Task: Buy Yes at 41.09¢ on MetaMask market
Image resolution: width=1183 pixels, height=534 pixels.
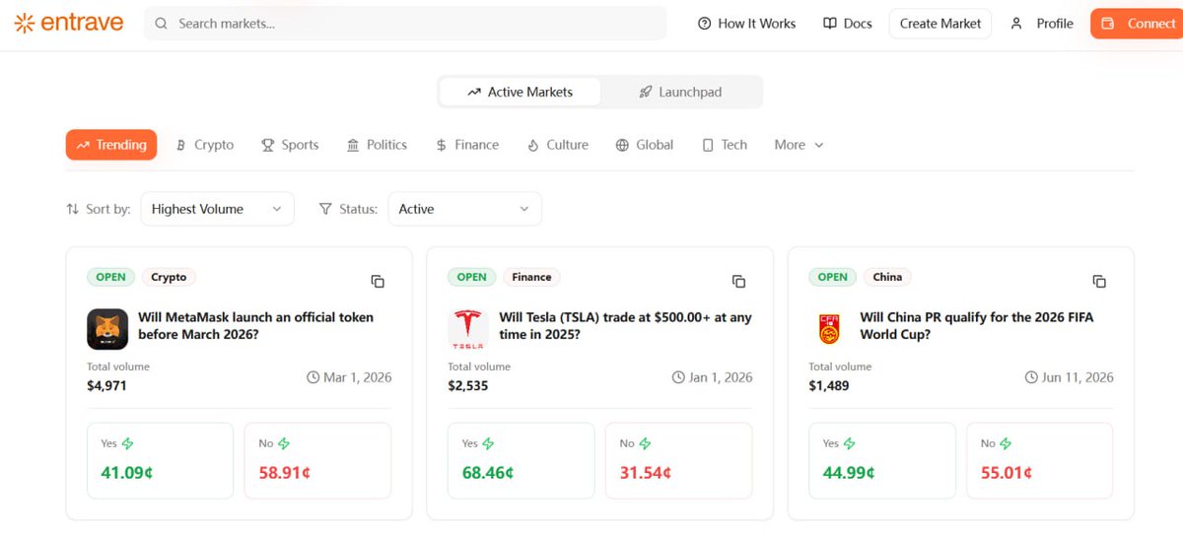Action: tap(160, 461)
